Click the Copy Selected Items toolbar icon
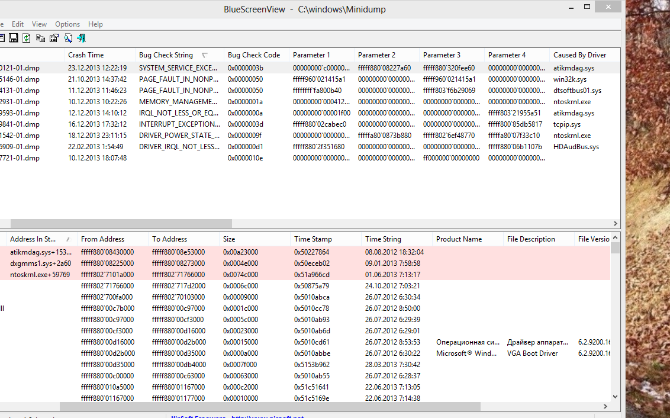This screenshot has width=670, height=418. point(40,38)
